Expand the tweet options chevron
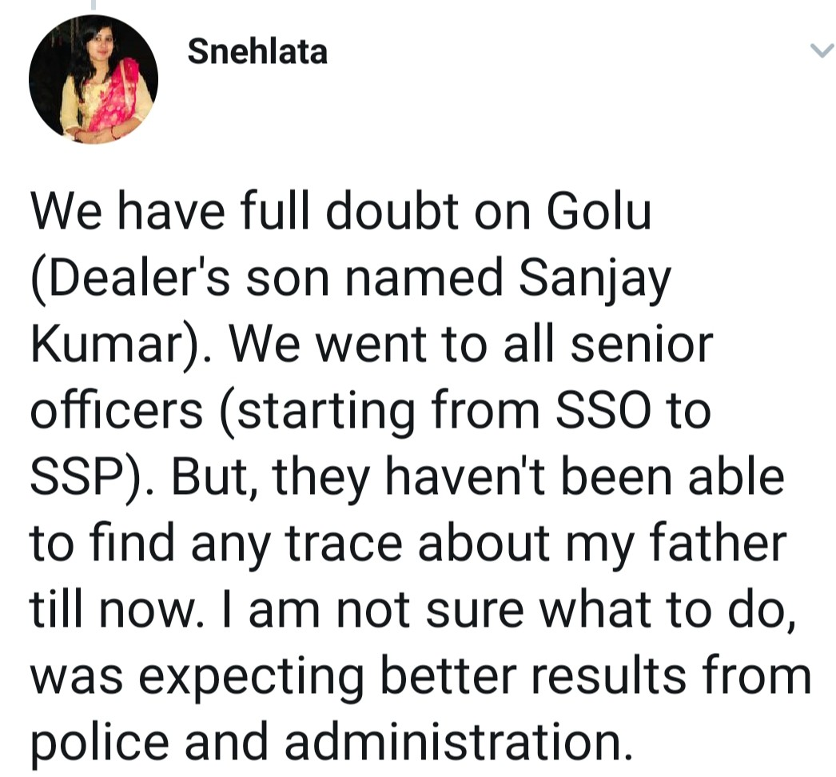The image size is (836, 777). 821,50
